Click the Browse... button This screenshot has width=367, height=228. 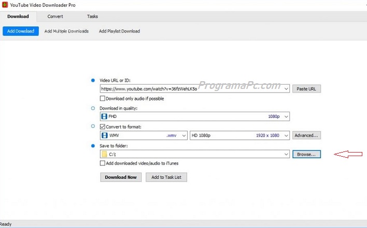coord(306,154)
